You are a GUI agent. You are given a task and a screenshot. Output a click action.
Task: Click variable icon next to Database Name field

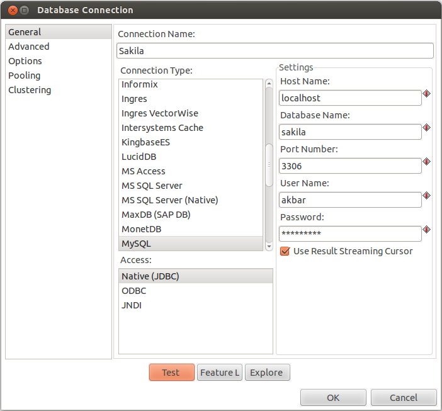point(426,128)
